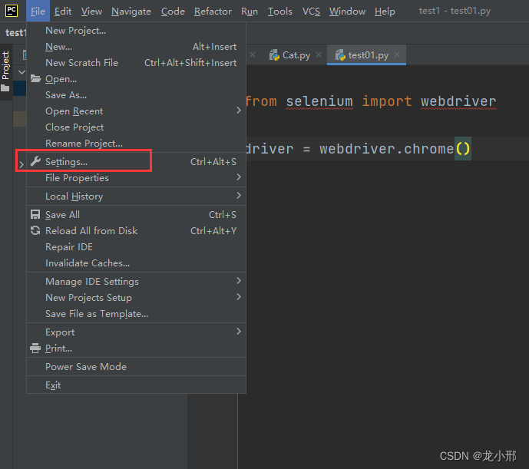Close the Cat.py editor tab
The height and width of the screenshot is (469, 529).
tap(319, 54)
